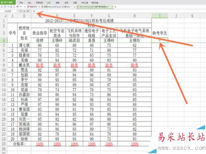The width and height of the screenshot is (206, 154).
Task: Click the 合格率: label cell
Action: coord(19,144)
